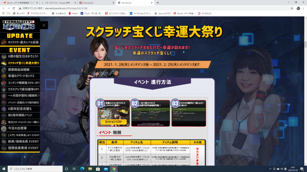Open 新しいタブ bookmark
This screenshot has height=172, width=307.
pos(19,13)
